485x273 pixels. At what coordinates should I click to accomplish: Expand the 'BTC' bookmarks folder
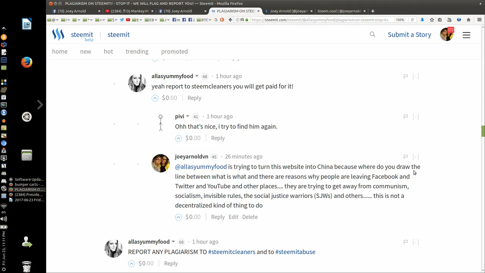[205, 20]
